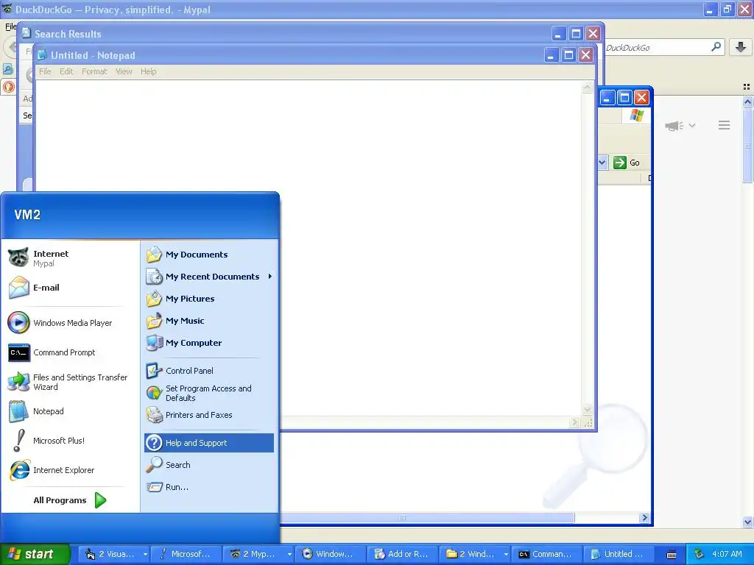Switch to Untitled Notepad taskbar button
This screenshot has height=565, width=754.
click(619, 554)
